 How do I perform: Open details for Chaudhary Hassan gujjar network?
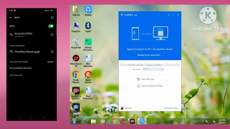(x=52, y=52)
